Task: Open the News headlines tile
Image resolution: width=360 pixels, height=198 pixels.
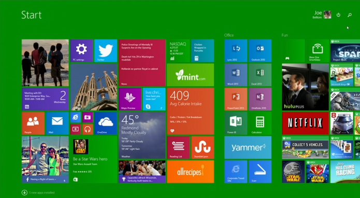Action: [x=142, y=63]
